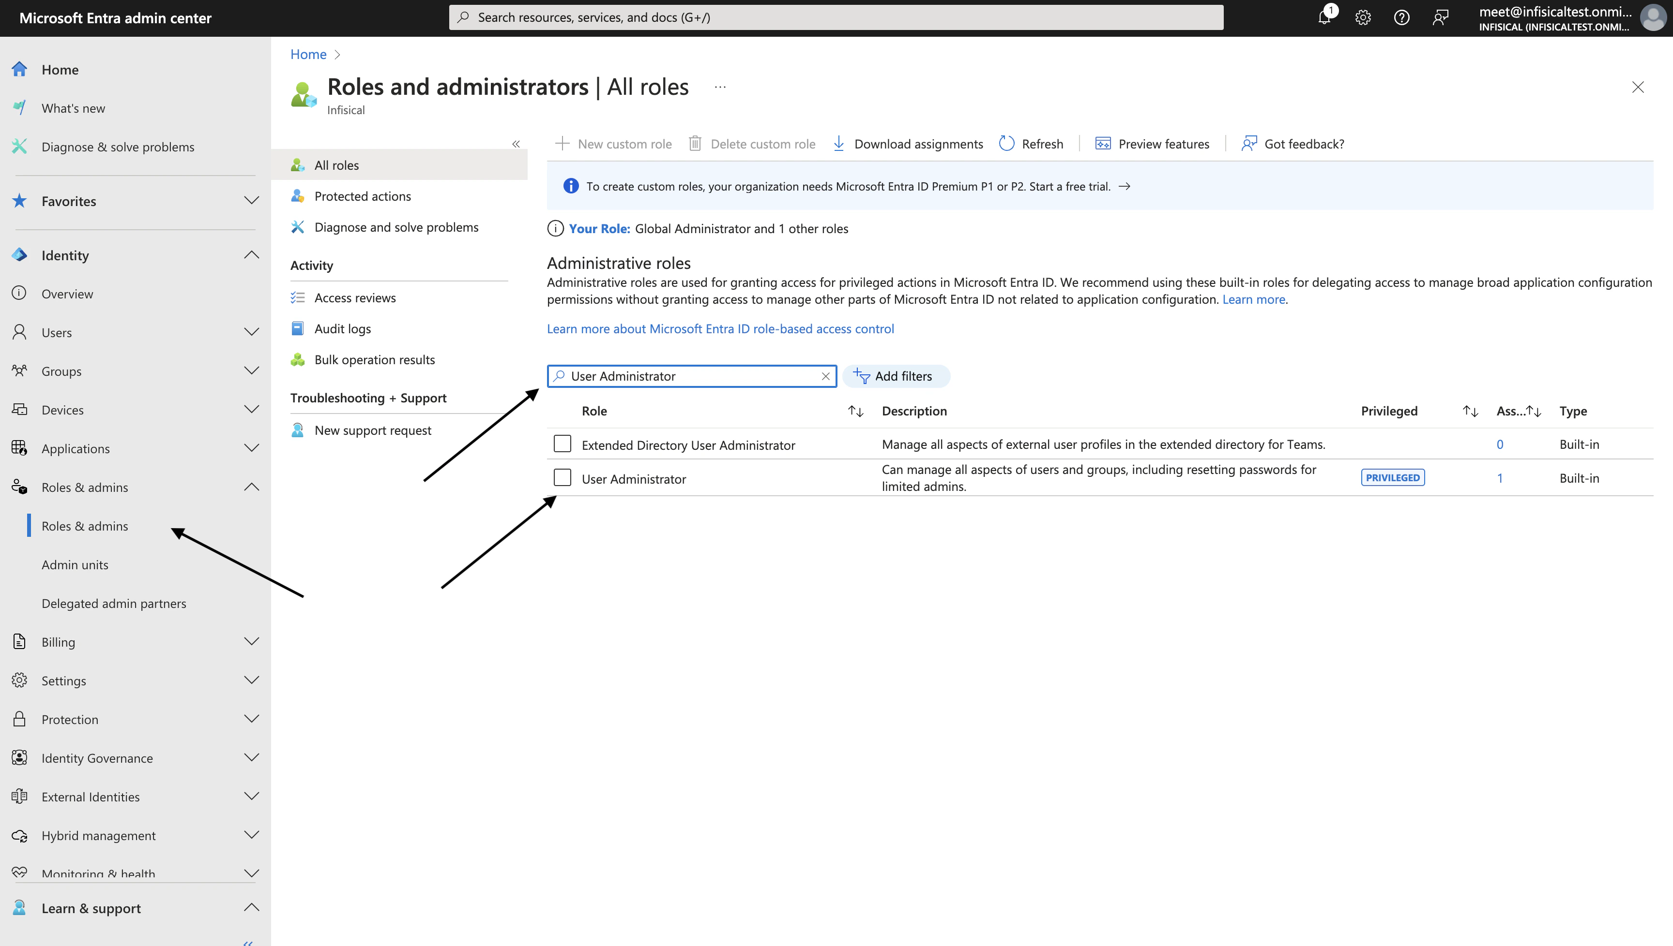Click the External Identities icon
The width and height of the screenshot is (1673, 946).
pos(19,796)
